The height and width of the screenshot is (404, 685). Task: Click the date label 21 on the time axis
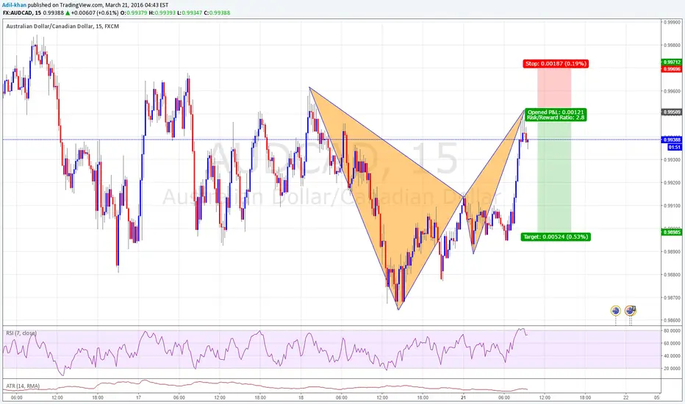pos(464,397)
